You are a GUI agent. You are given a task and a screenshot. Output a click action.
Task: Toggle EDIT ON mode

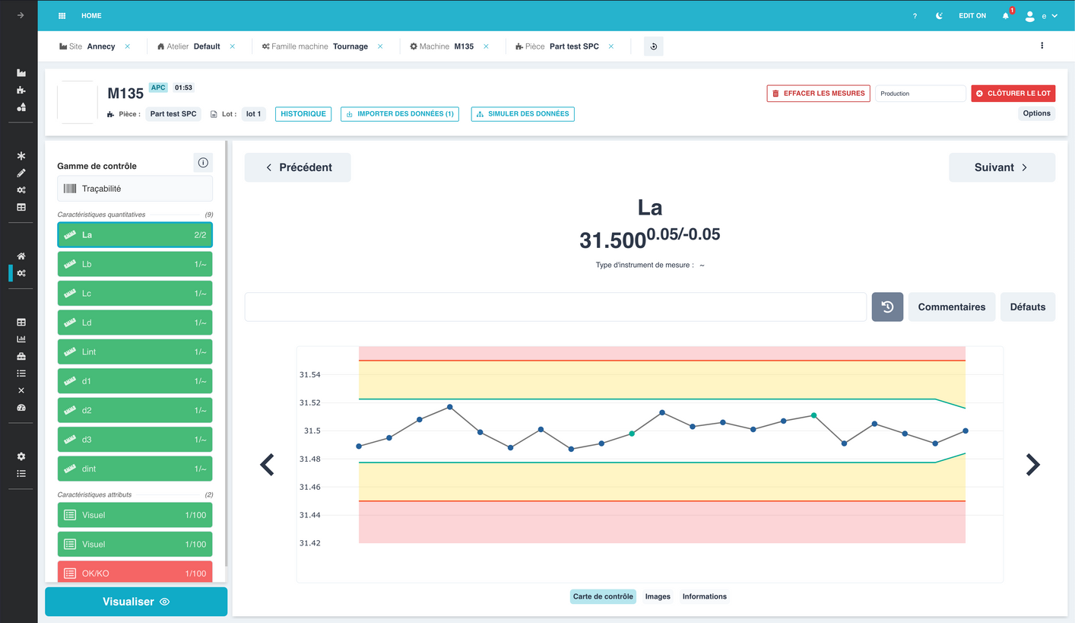pyautogui.click(x=972, y=16)
